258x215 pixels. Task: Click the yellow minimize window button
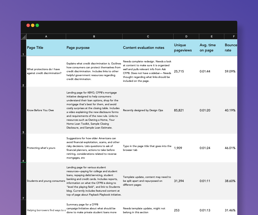click(x=33, y=25)
